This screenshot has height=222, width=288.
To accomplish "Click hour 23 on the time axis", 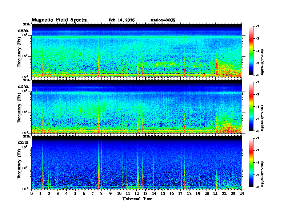I will pyautogui.click(x=233, y=194).
